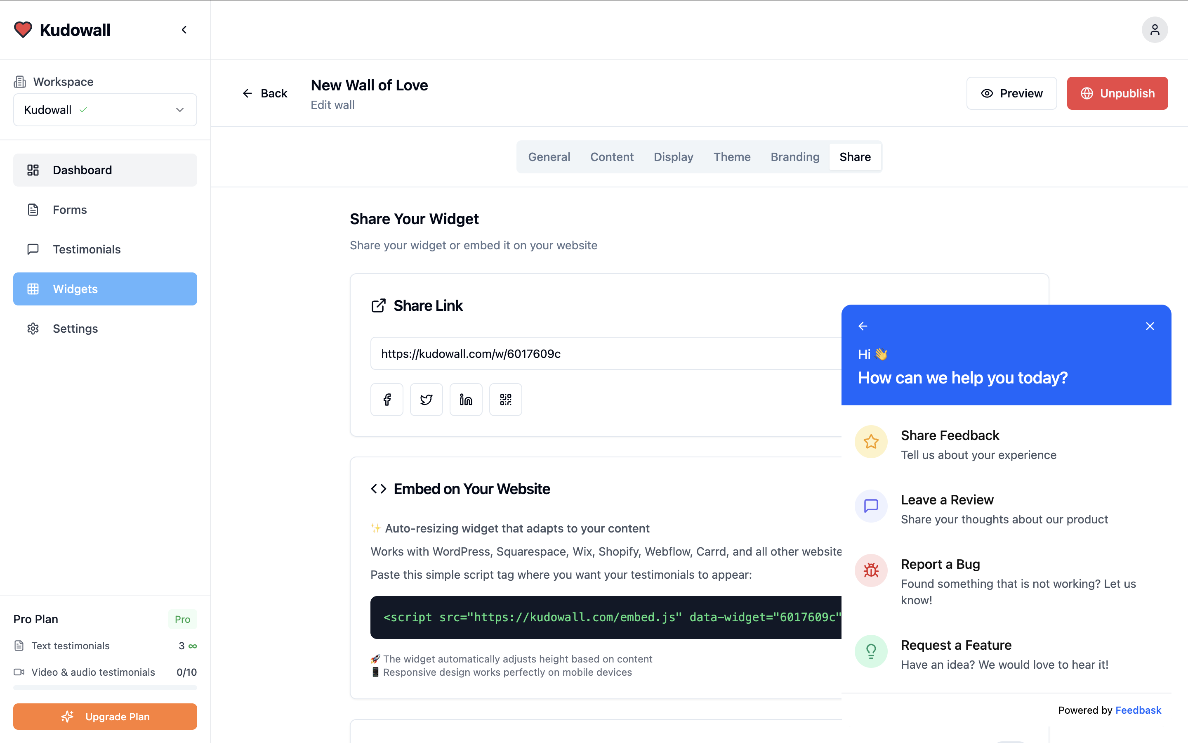1188x743 pixels.
Task: Close the help widget panel
Action: 1150,326
